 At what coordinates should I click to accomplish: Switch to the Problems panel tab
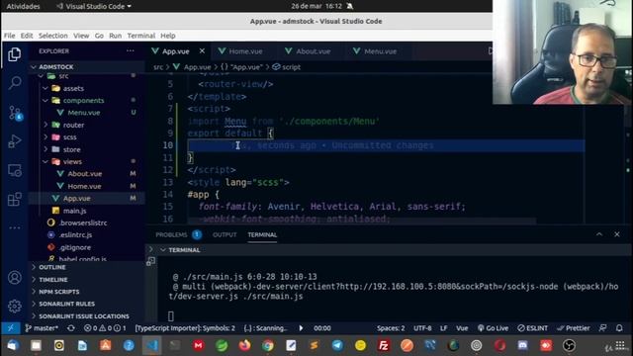click(x=171, y=234)
